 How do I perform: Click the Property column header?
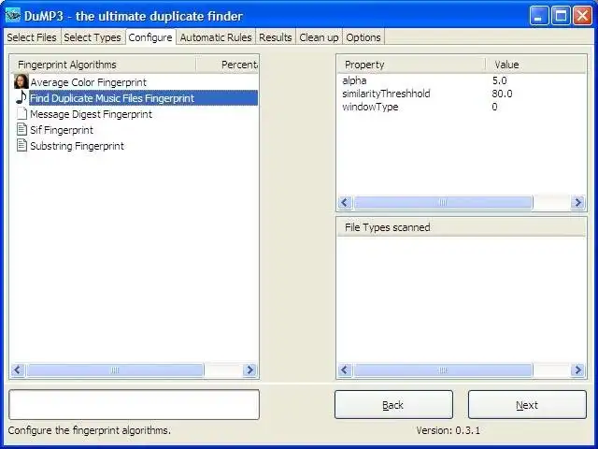tap(411, 65)
